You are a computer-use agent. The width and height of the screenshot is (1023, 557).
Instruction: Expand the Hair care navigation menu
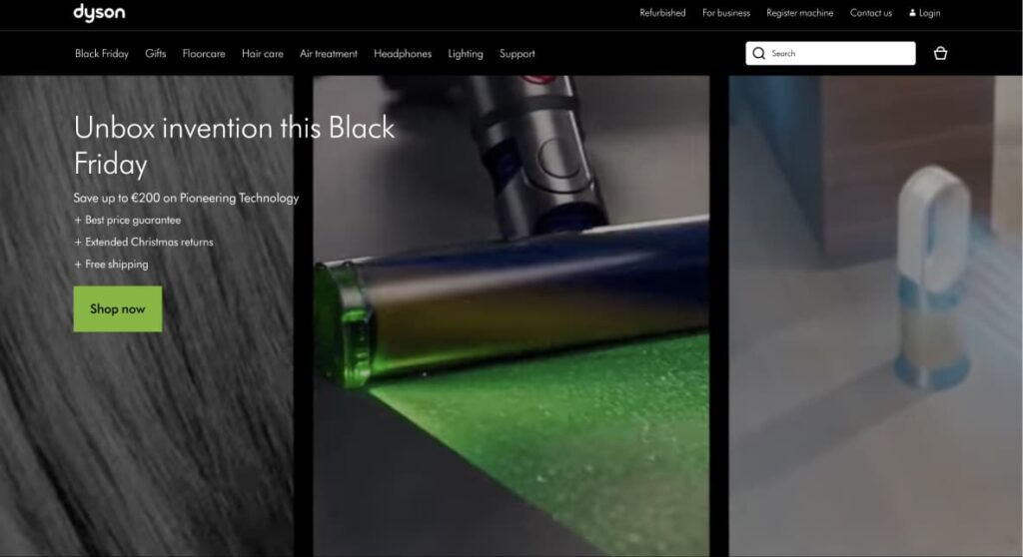pos(263,54)
